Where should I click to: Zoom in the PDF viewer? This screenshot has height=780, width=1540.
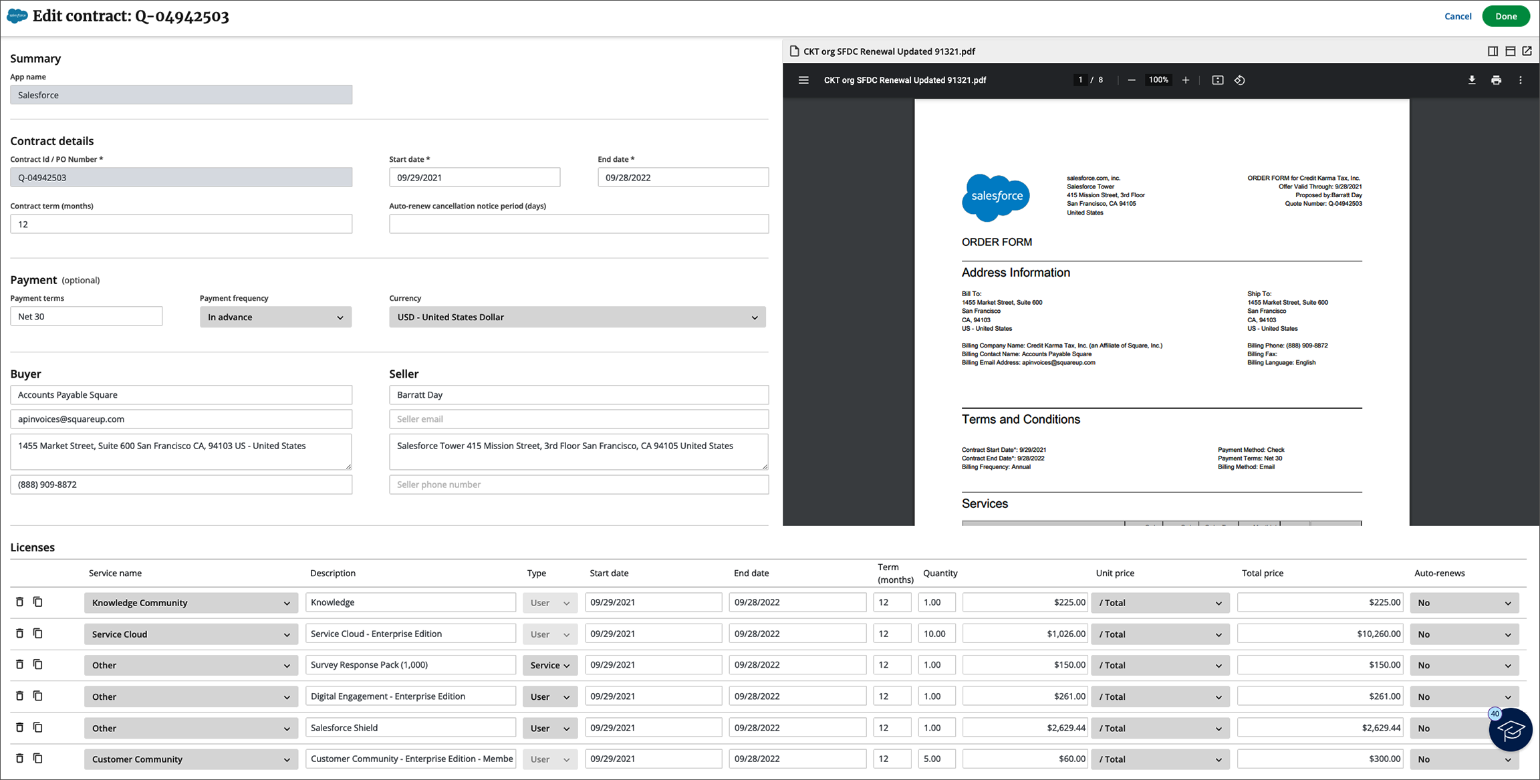[x=1186, y=80]
